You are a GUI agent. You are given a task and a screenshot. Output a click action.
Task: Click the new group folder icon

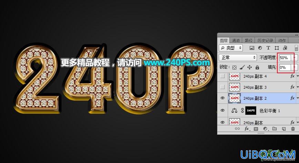[x=275, y=129]
